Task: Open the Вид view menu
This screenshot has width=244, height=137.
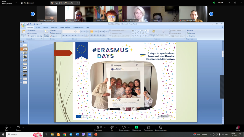Action: coord(220,3)
